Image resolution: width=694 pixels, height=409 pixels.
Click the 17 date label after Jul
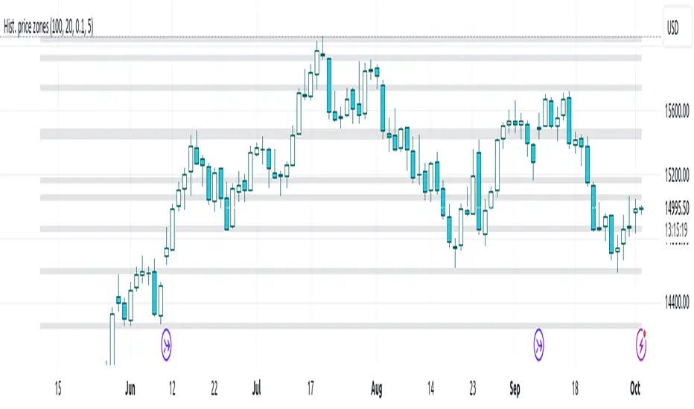coord(311,388)
